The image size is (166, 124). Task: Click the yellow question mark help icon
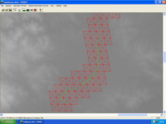(x=40, y=10)
